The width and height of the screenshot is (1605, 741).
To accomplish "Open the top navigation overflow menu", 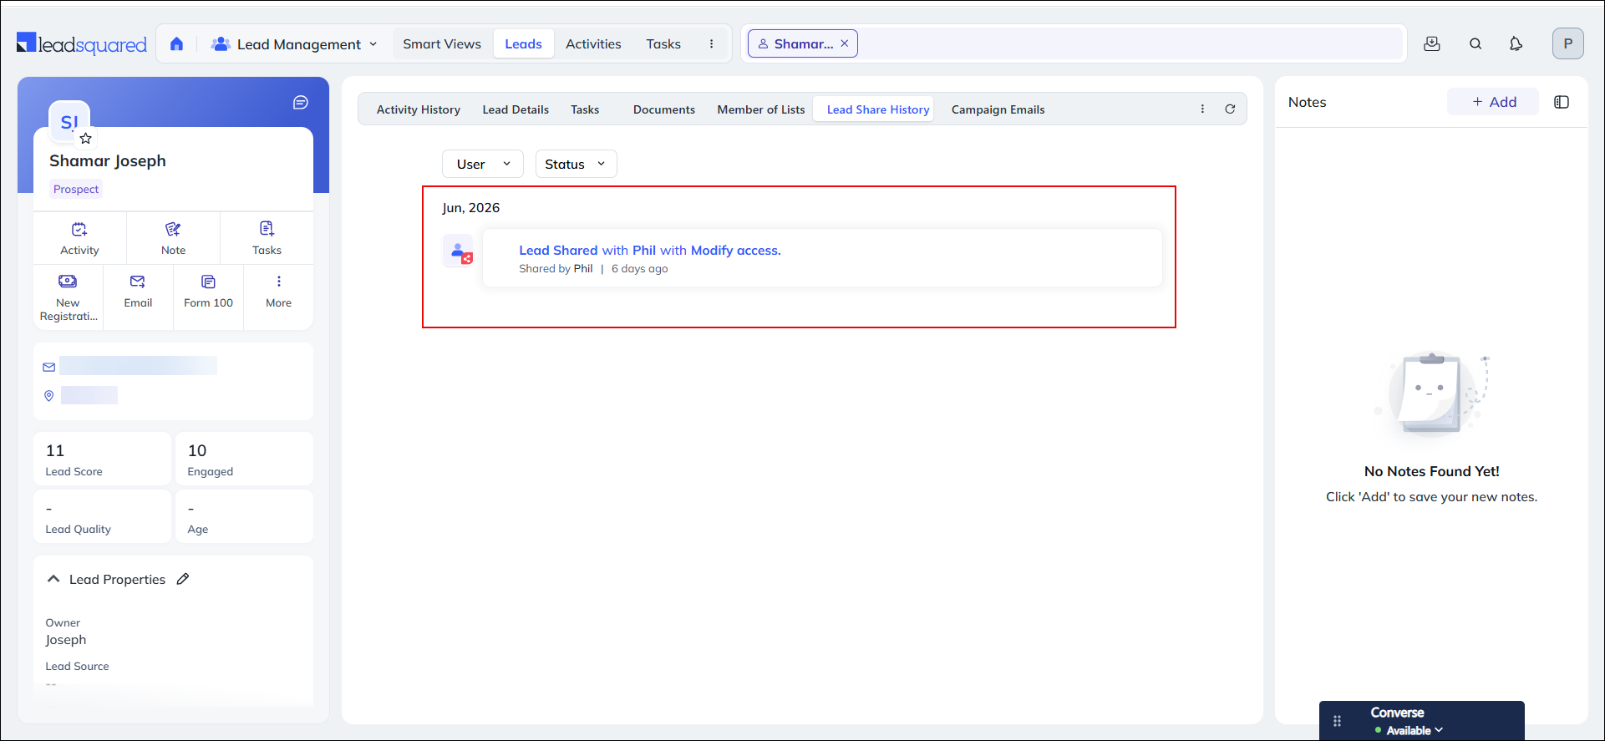I will (x=712, y=44).
